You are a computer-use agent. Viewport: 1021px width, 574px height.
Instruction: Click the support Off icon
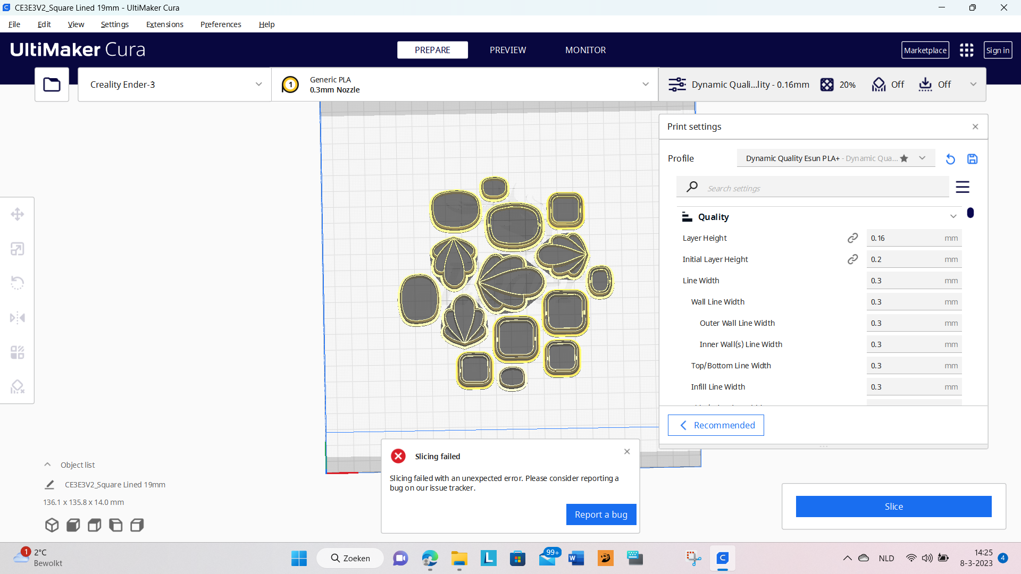pyautogui.click(x=879, y=85)
